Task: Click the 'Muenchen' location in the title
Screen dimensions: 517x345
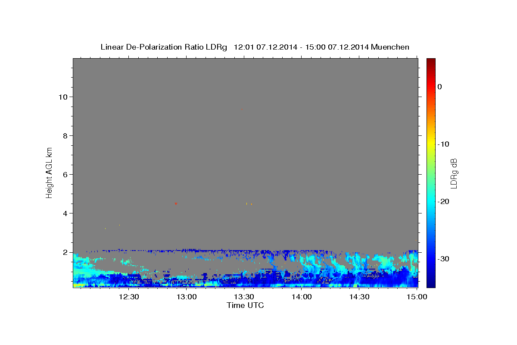Action: click(391, 47)
